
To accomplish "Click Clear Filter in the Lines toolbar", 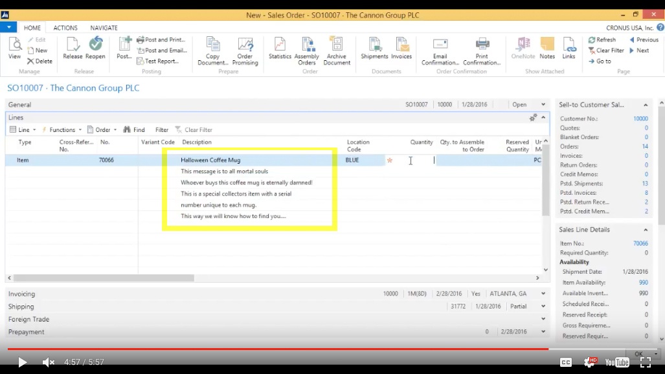I will (194, 130).
